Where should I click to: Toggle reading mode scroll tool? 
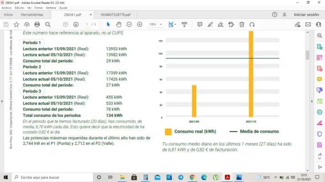pos(184,25)
